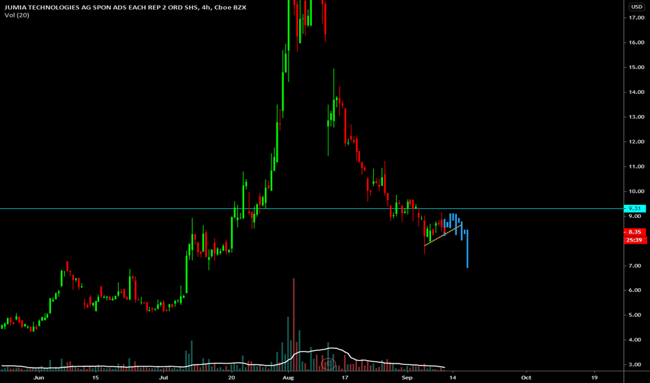Click the long blue projected candle wick
Image resolution: width=650 pixels, height=383 pixels.
click(467, 249)
